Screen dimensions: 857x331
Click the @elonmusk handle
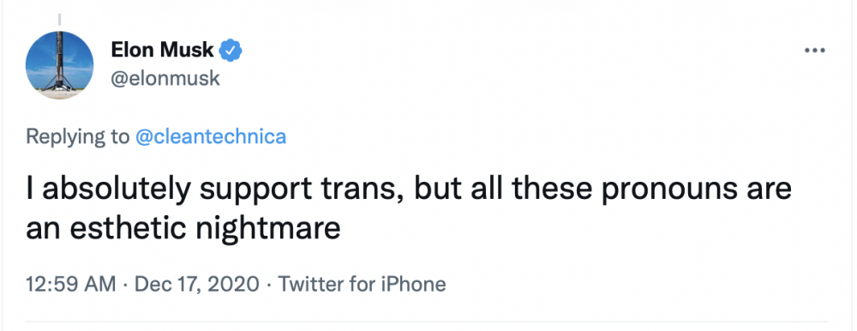165,79
